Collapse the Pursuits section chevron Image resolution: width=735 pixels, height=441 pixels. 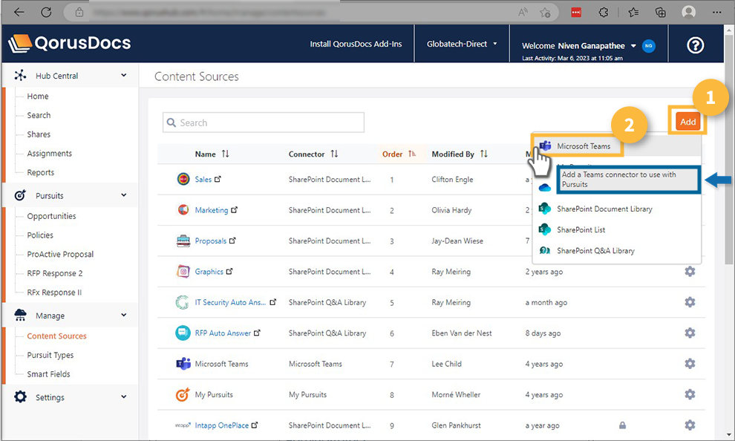coord(124,195)
